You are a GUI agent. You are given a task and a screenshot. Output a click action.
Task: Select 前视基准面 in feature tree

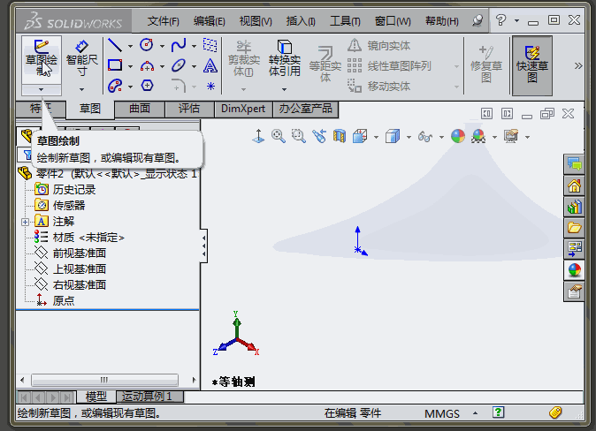[x=79, y=253]
